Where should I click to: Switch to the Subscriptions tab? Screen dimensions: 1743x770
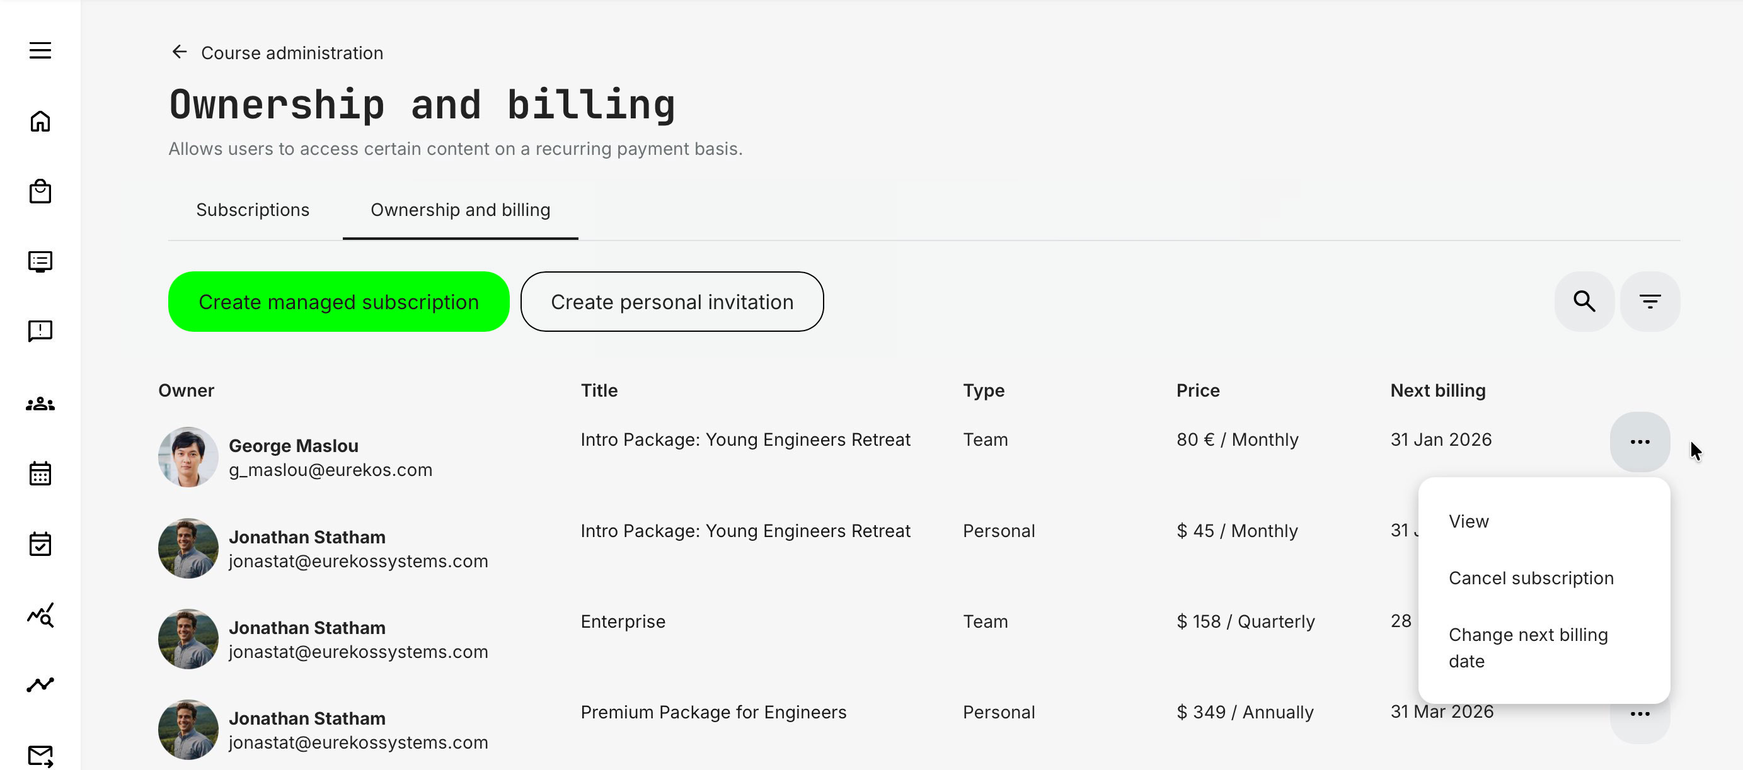(253, 210)
